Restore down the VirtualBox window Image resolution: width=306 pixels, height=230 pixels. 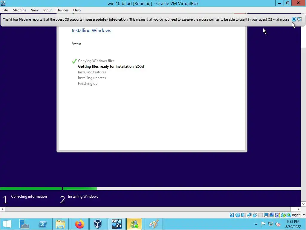tap(287, 3)
